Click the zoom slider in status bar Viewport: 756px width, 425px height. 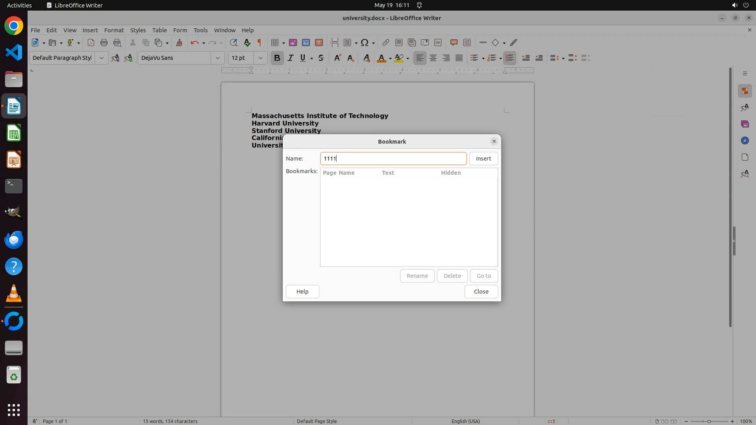709,421
